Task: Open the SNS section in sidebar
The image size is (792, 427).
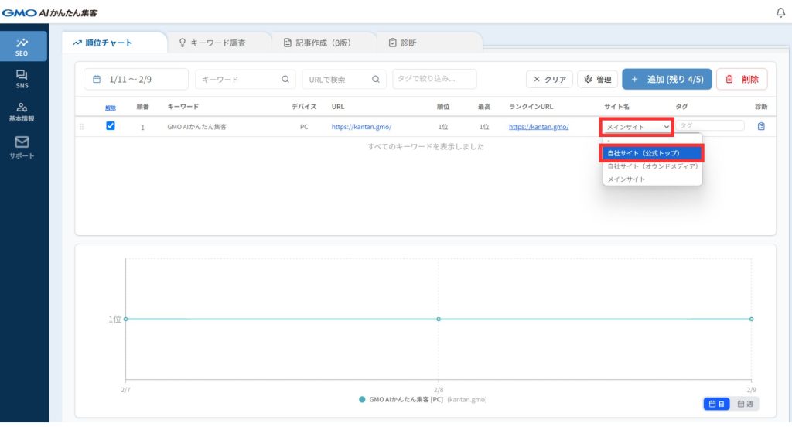Action: 22,79
